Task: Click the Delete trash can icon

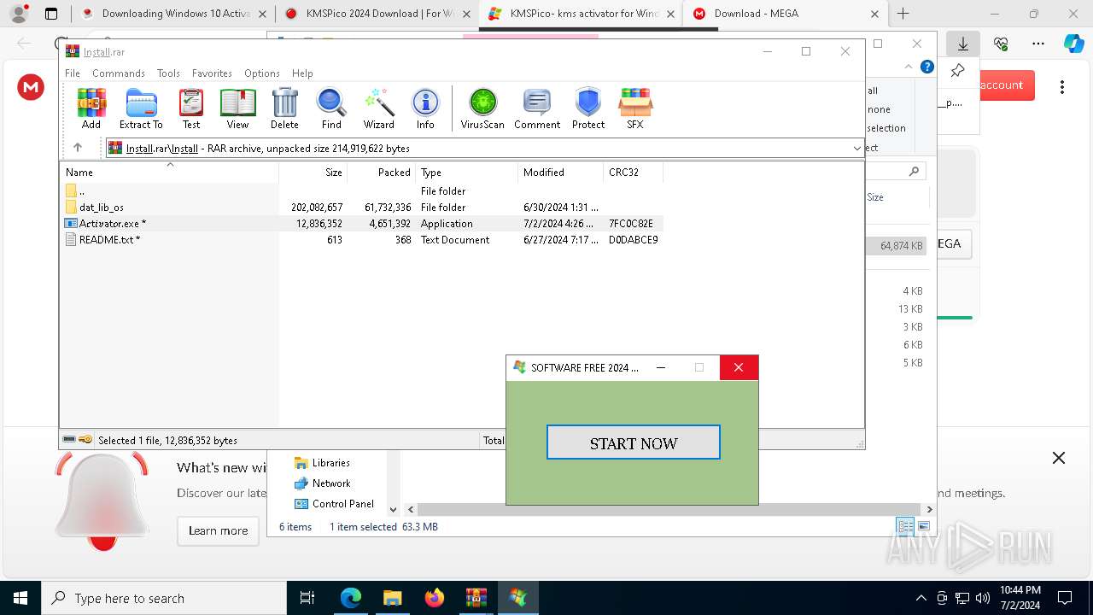Action: point(284,108)
